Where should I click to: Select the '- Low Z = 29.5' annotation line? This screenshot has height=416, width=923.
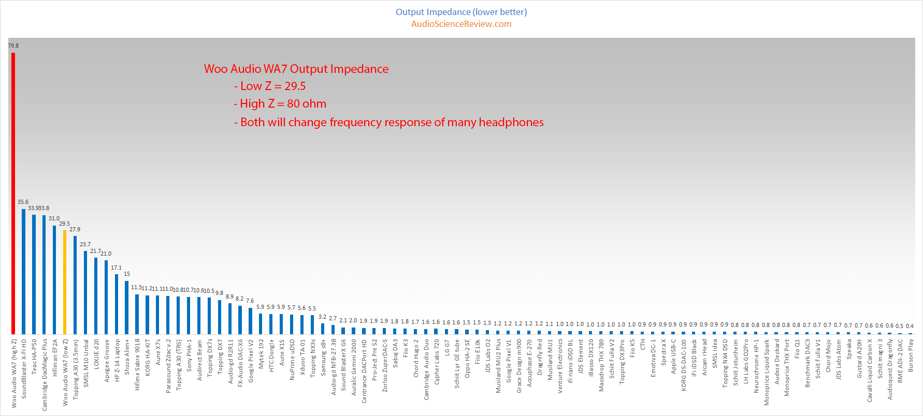pos(270,86)
